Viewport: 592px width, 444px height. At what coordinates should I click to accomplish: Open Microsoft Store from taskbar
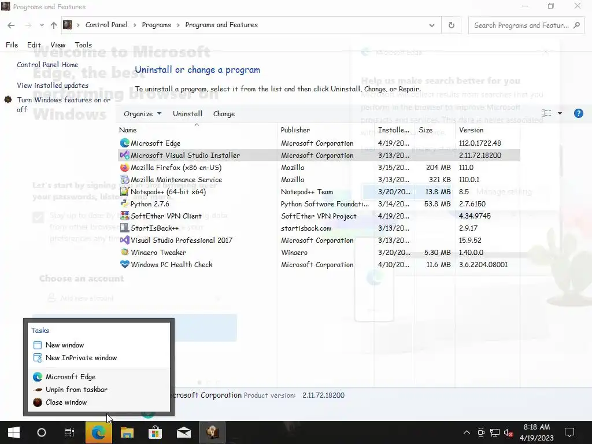point(155,432)
